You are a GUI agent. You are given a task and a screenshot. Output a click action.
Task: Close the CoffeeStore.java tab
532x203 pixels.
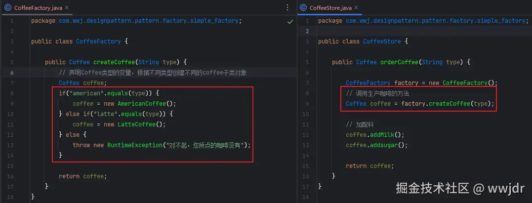pyautogui.click(x=356, y=7)
